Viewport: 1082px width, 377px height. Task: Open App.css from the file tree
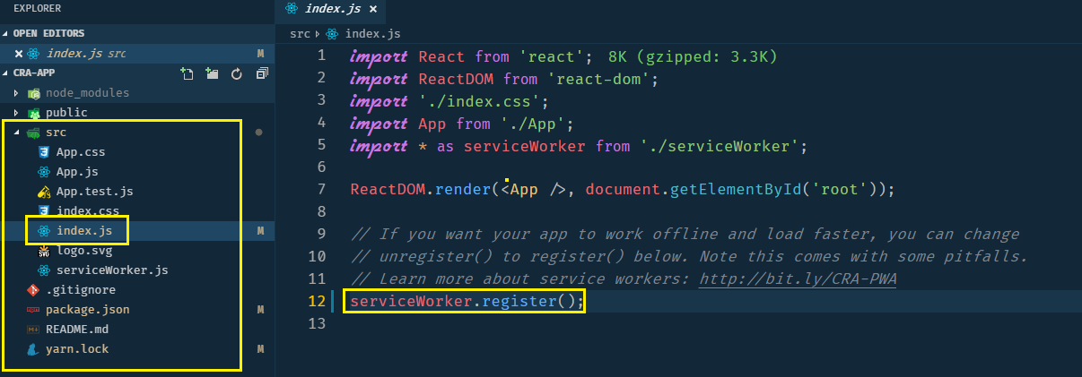click(81, 151)
